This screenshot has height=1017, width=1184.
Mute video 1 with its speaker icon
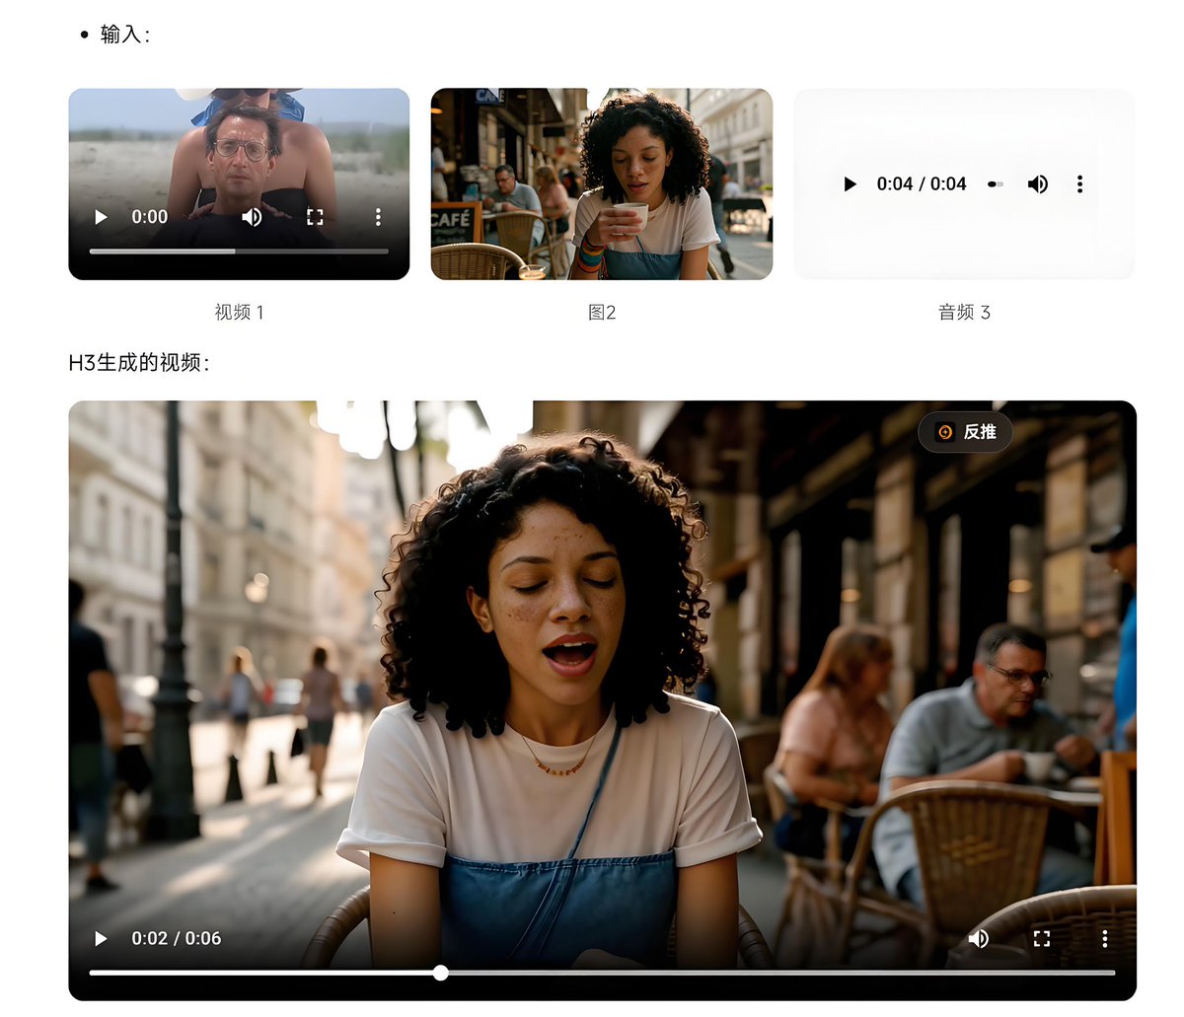[253, 217]
